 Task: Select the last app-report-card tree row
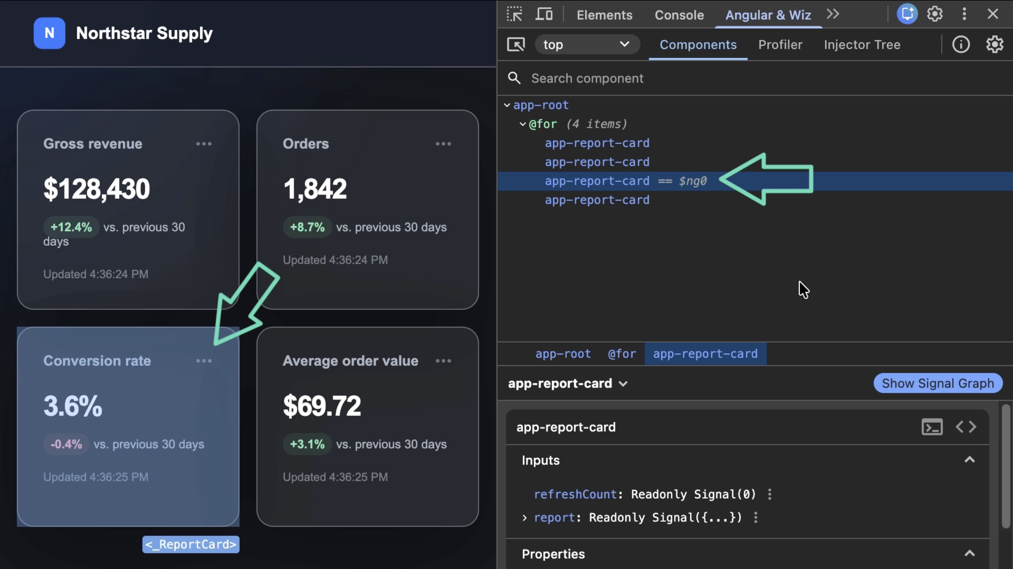click(x=755, y=200)
